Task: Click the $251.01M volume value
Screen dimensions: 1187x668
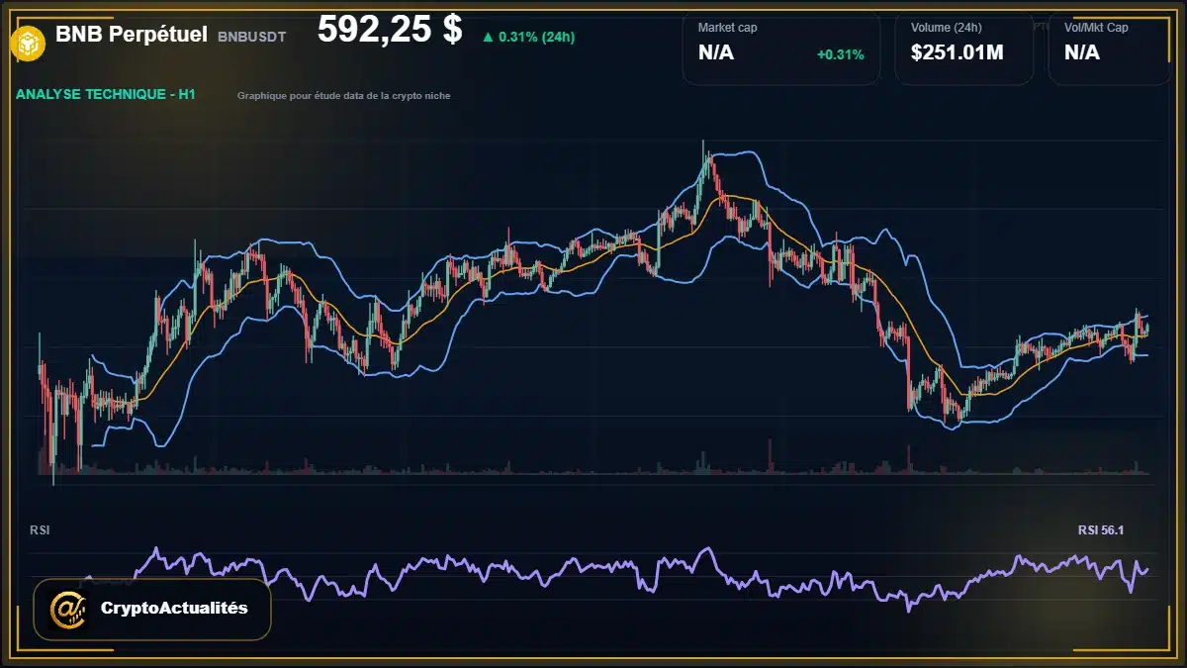Action: pyautogui.click(x=957, y=53)
